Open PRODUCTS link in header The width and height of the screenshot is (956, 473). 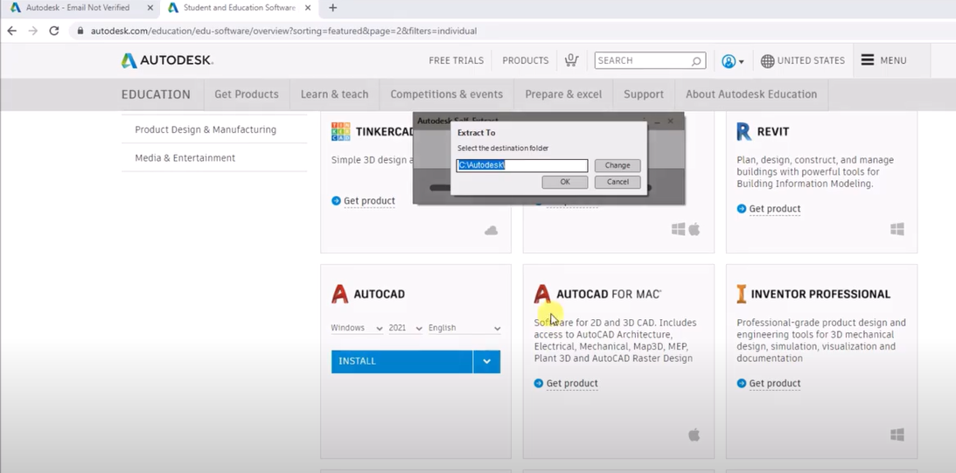[526, 61]
